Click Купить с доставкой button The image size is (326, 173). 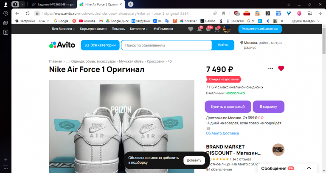(x=228, y=107)
